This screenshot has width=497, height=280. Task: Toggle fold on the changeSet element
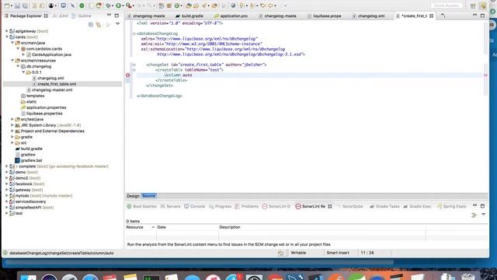click(x=134, y=65)
